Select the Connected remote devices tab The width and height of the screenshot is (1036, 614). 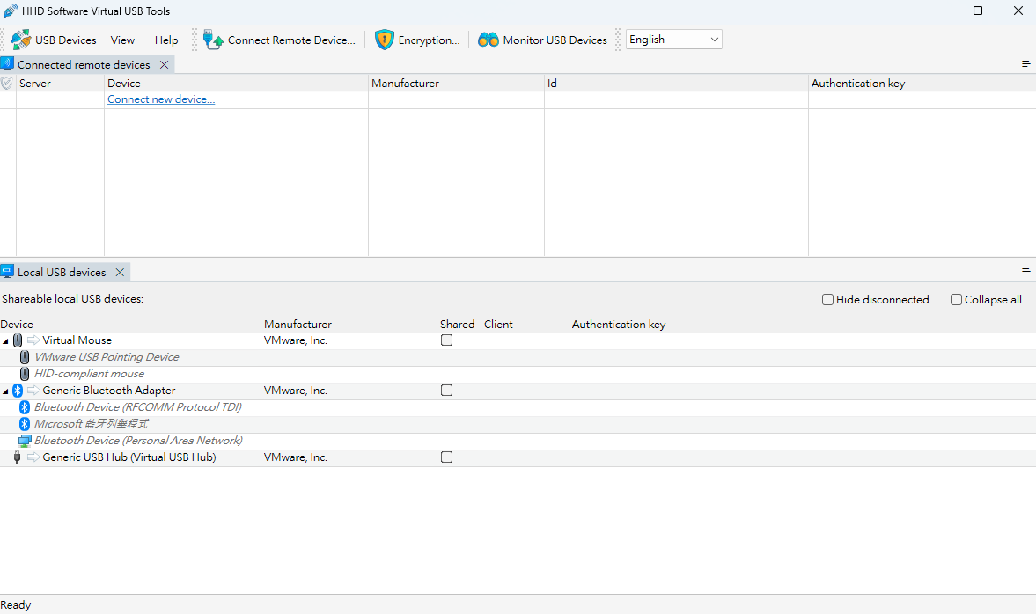[84, 65]
